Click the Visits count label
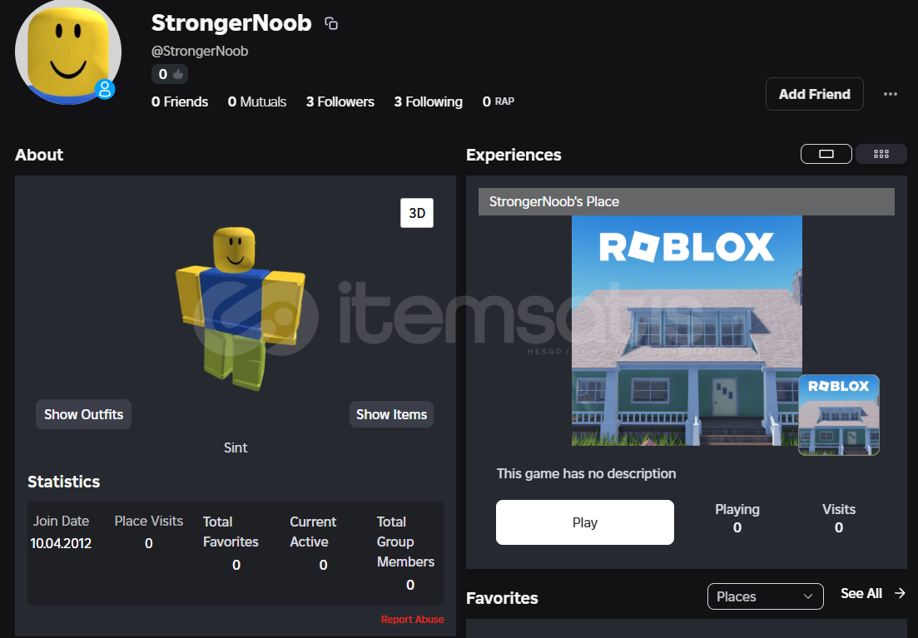The height and width of the screenshot is (638, 918). (838, 509)
